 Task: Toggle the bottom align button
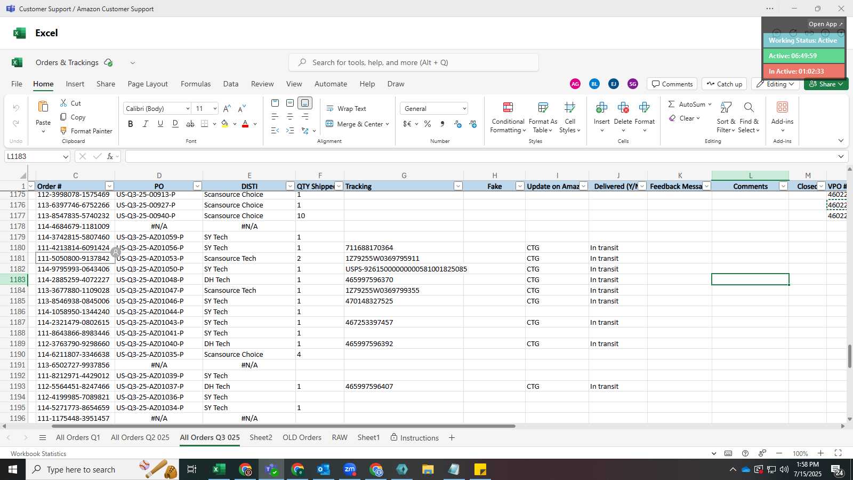pyautogui.click(x=305, y=103)
